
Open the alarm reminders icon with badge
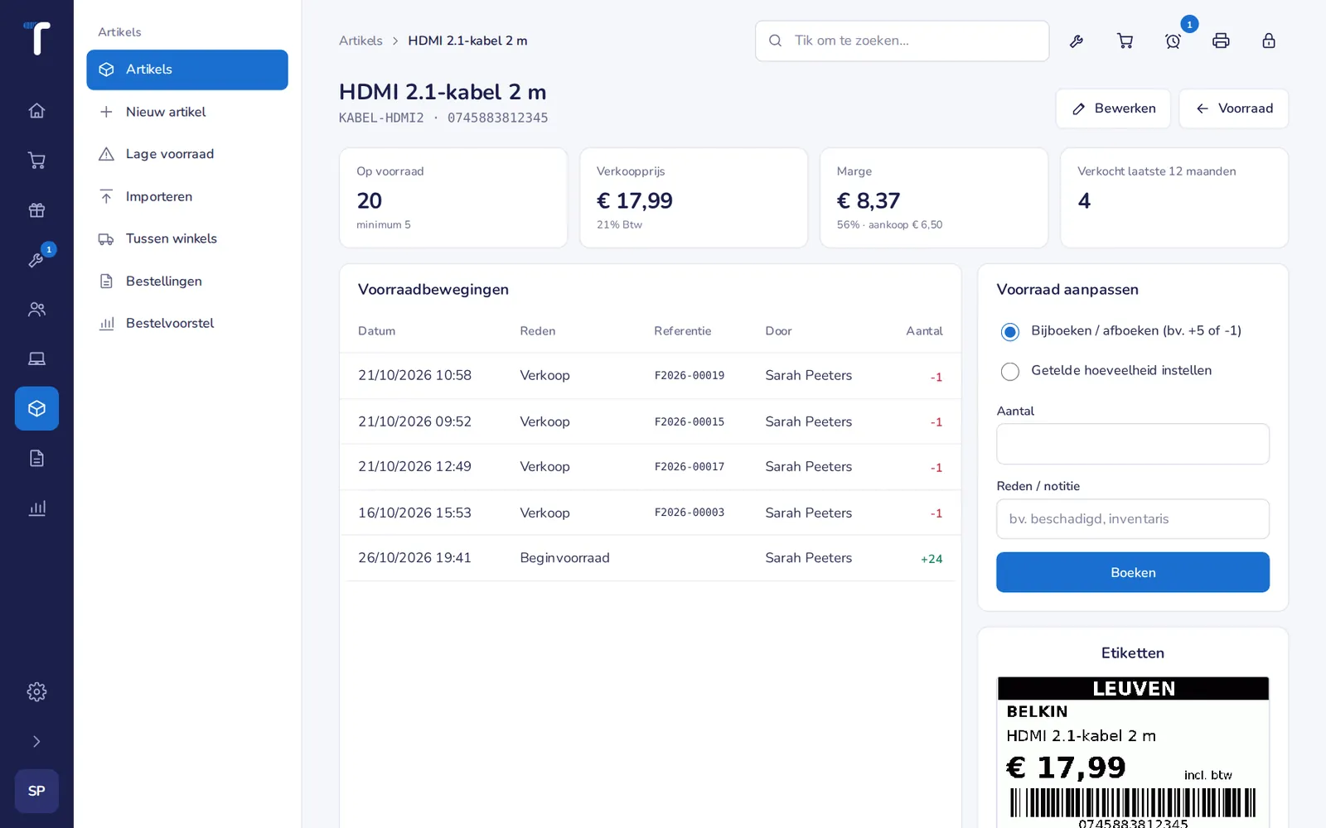(x=1173, y=41)
